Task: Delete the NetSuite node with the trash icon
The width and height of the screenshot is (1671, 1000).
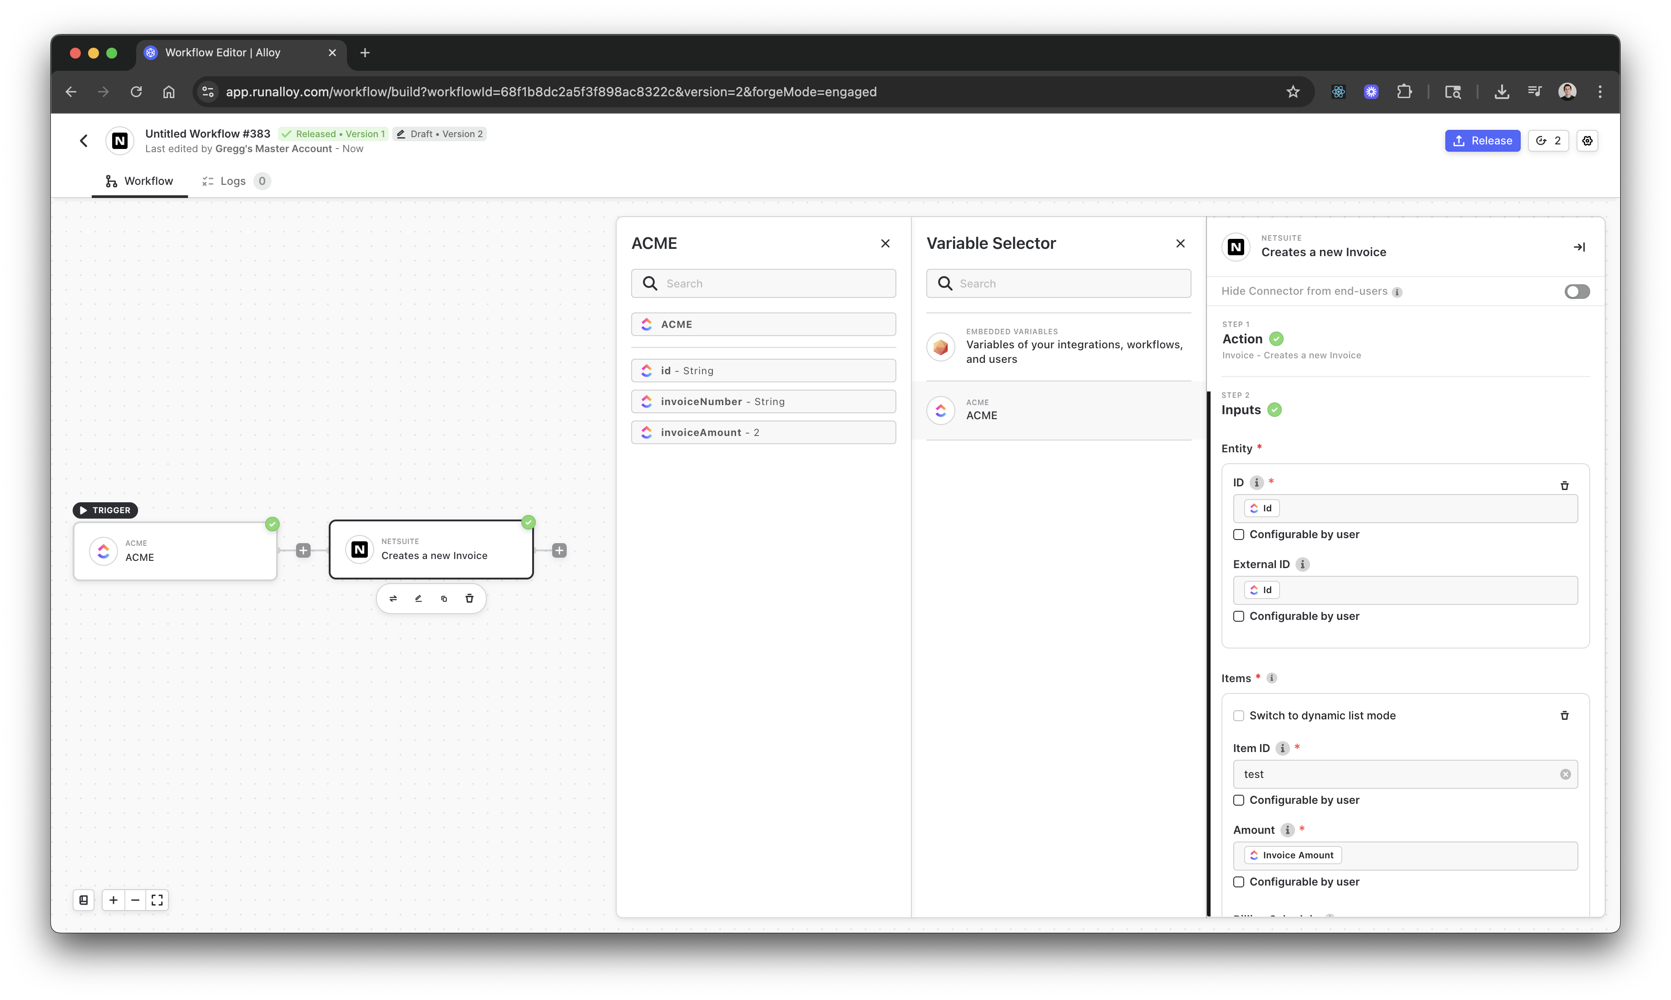Action: click(470, 599)
